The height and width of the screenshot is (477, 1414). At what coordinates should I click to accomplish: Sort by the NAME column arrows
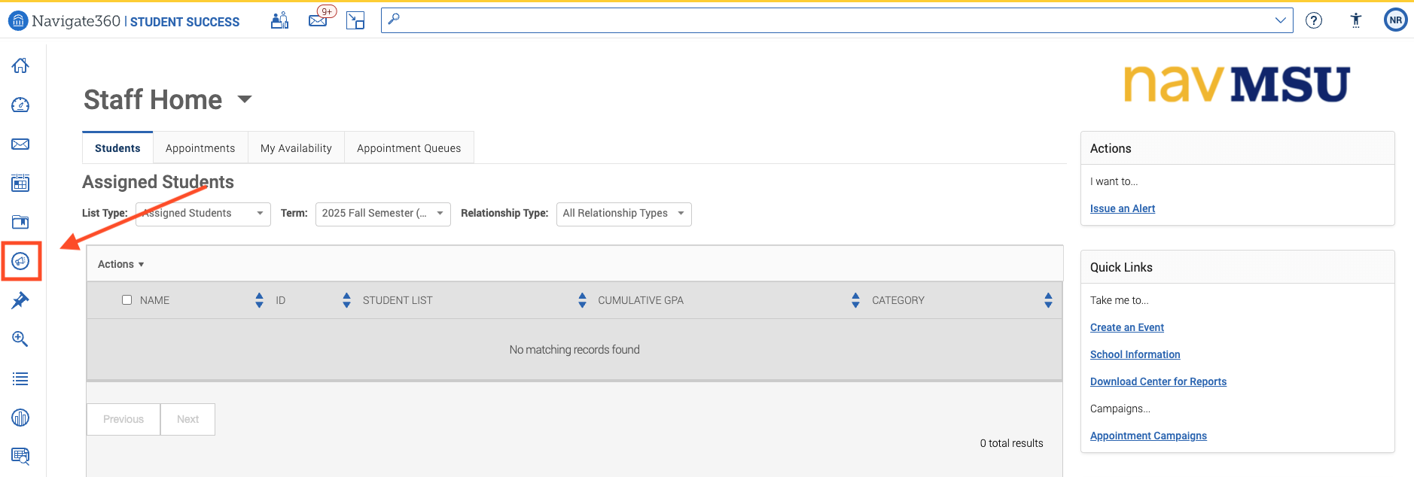point(259,300)
